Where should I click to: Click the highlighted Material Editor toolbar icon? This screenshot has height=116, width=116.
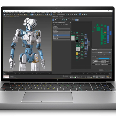[80, 14]
